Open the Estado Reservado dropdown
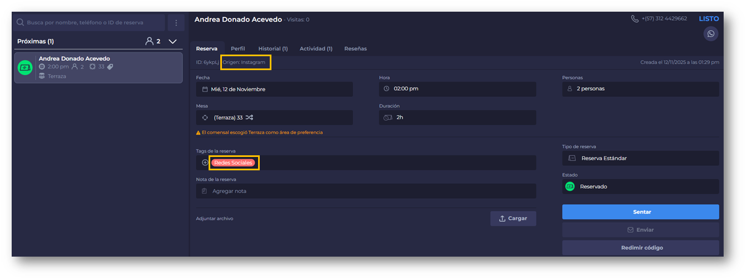This screenshot has width=747, height=280. [x=640, y=186]
